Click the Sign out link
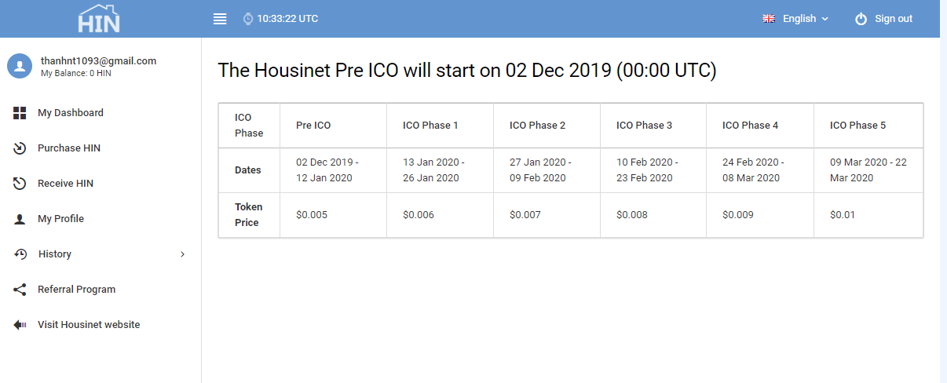This screenshot has width=947, height=383. tap(894, 19)
